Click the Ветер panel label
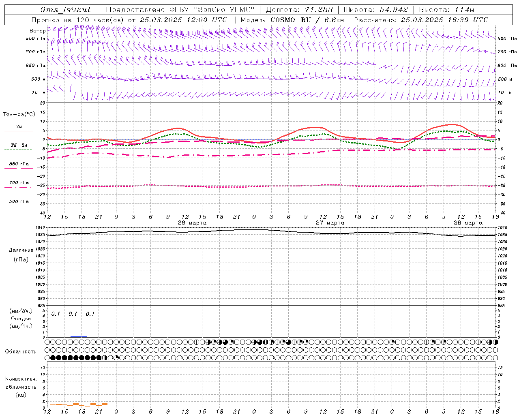This screenshot has width=519, height=415. point(37,31)
